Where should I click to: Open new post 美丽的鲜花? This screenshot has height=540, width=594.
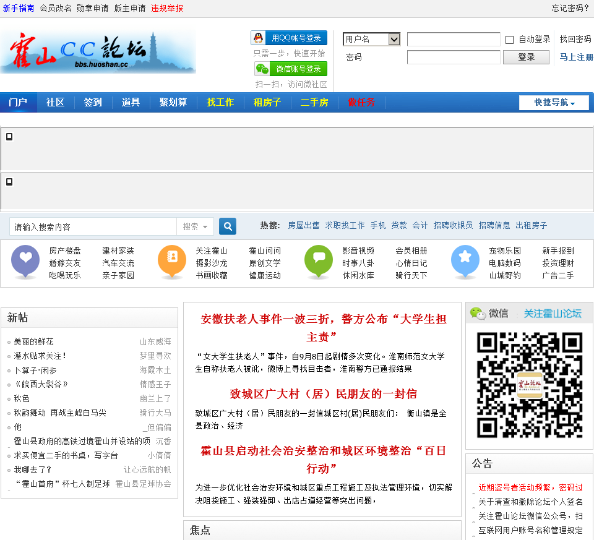tap(33, 341)
